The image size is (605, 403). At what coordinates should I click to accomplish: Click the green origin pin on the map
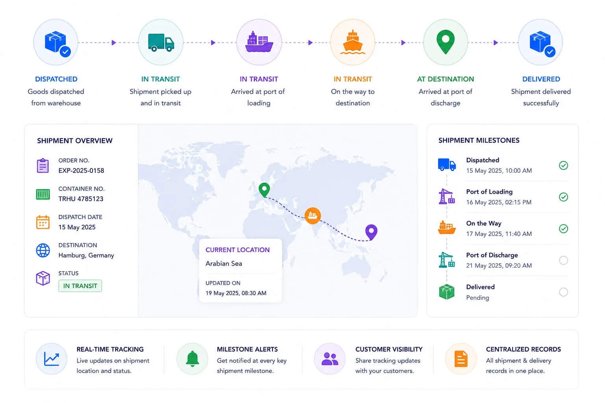click(x=264, y=190)
